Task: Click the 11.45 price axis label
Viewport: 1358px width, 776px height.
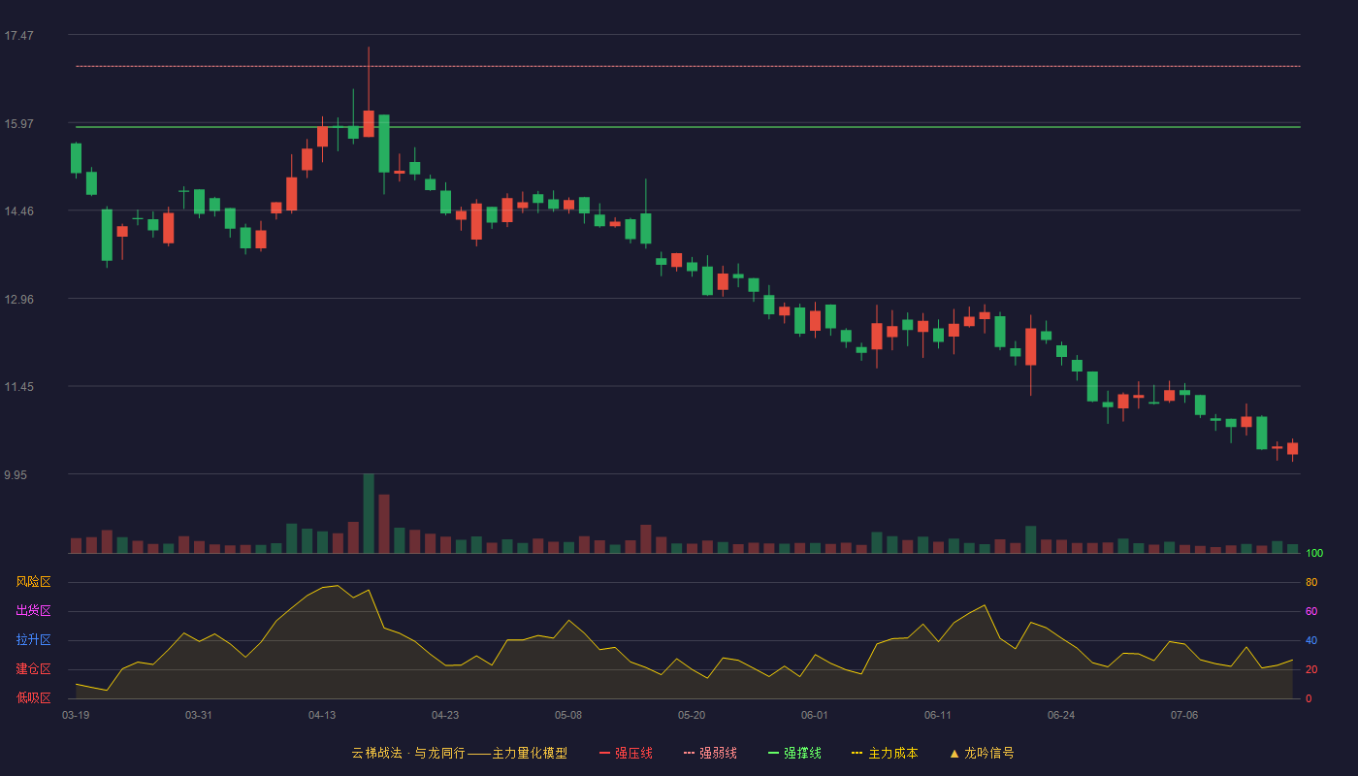Action: (18, 387)
